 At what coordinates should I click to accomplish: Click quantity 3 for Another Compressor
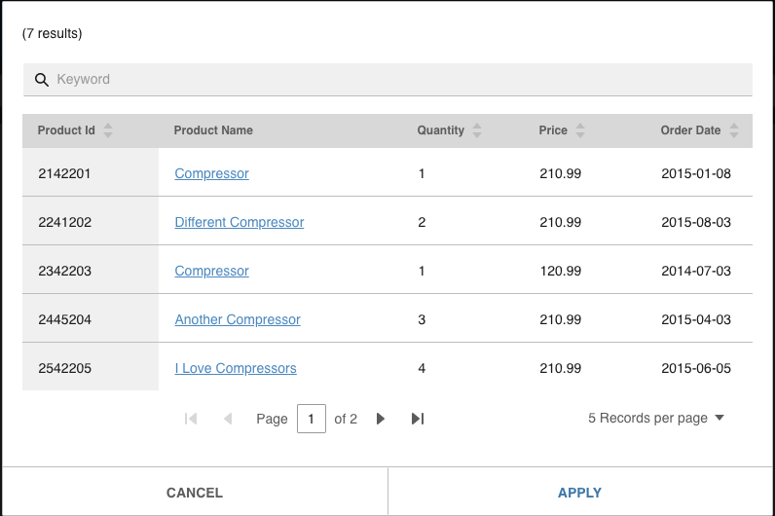click(422, 319)
